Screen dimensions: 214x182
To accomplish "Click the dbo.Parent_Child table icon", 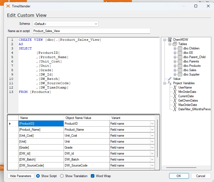I will (x=180, y=57).
